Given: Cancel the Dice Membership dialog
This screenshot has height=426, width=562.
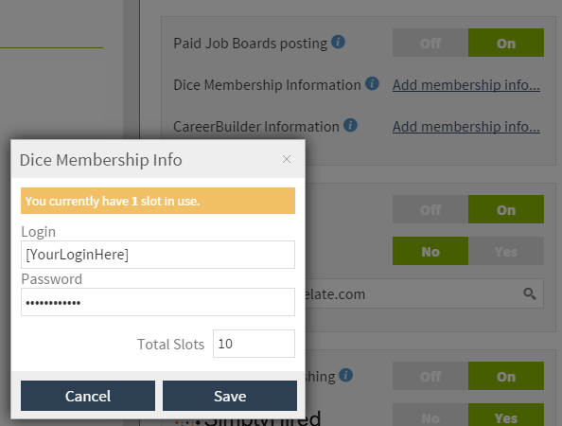Looking at the screenshot, I should (x=88, y=396).
